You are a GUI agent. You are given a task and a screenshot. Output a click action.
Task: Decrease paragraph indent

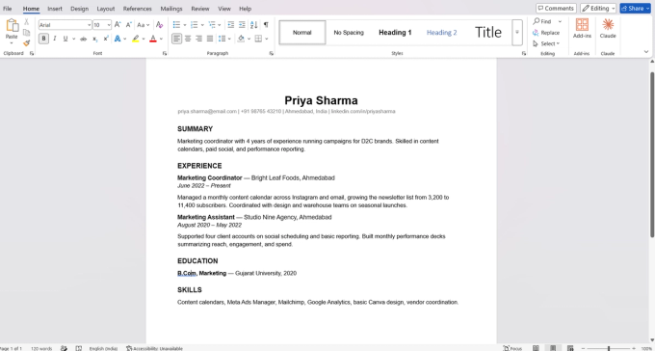tap(230, 25)
